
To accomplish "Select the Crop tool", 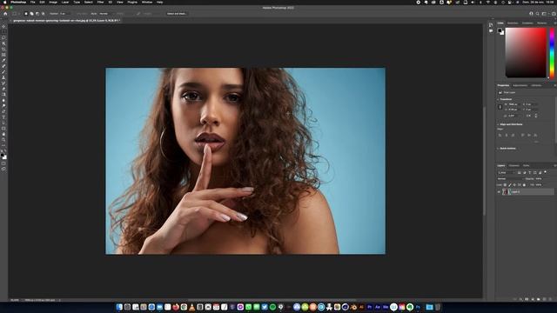I will (x=3, y=49).
